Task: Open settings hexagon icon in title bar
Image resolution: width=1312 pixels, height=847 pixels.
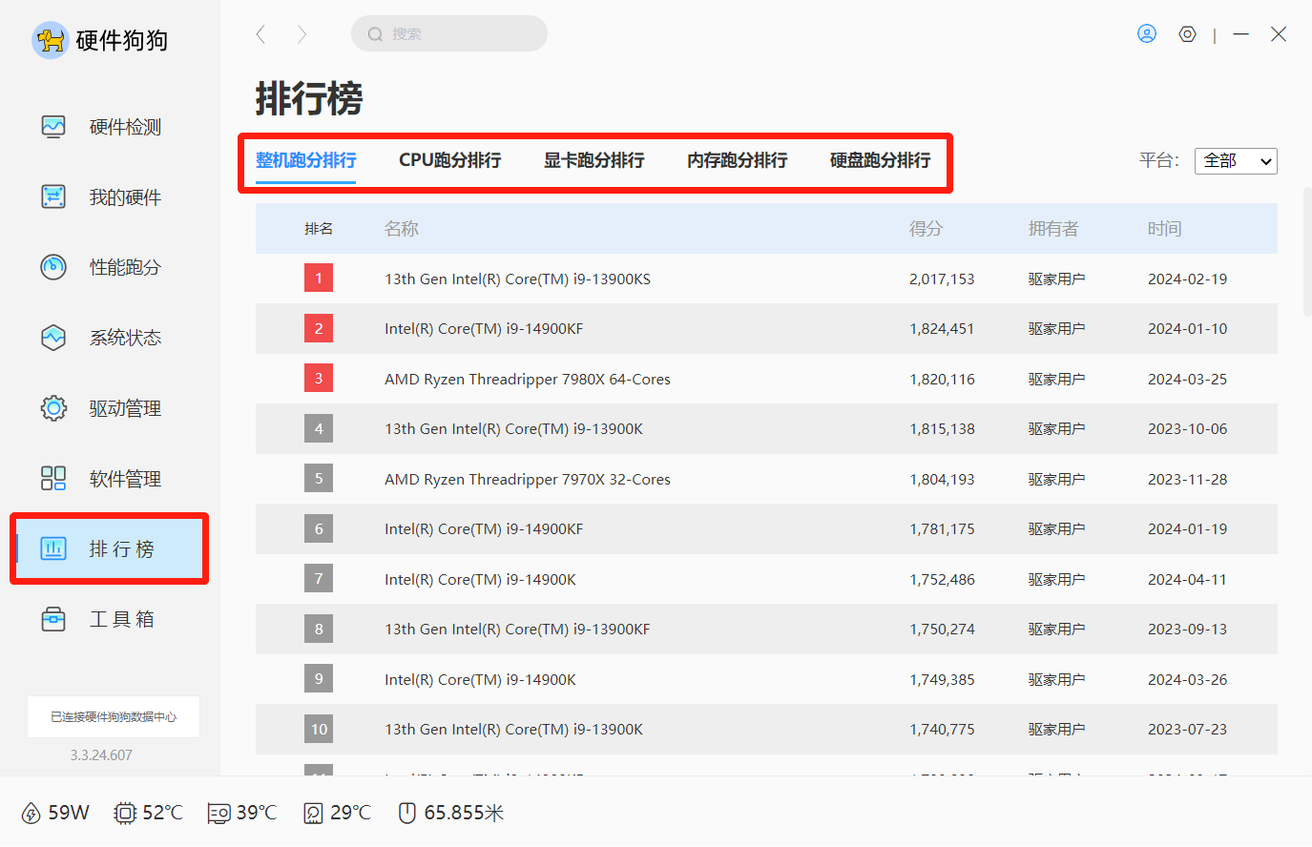Action: [x=1187, y=34]
